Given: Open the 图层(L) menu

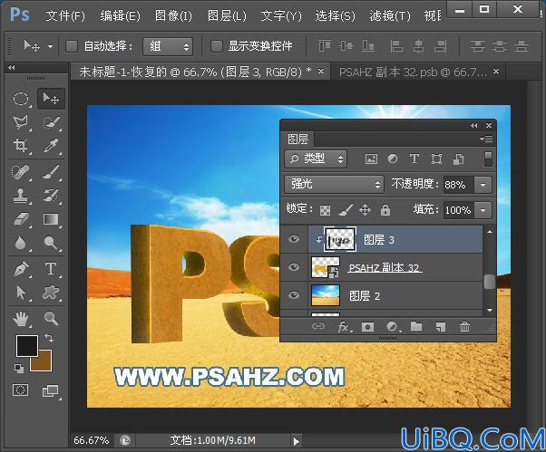Looking at the screenshot, I should pyautogui.click(x=227, y=15).
